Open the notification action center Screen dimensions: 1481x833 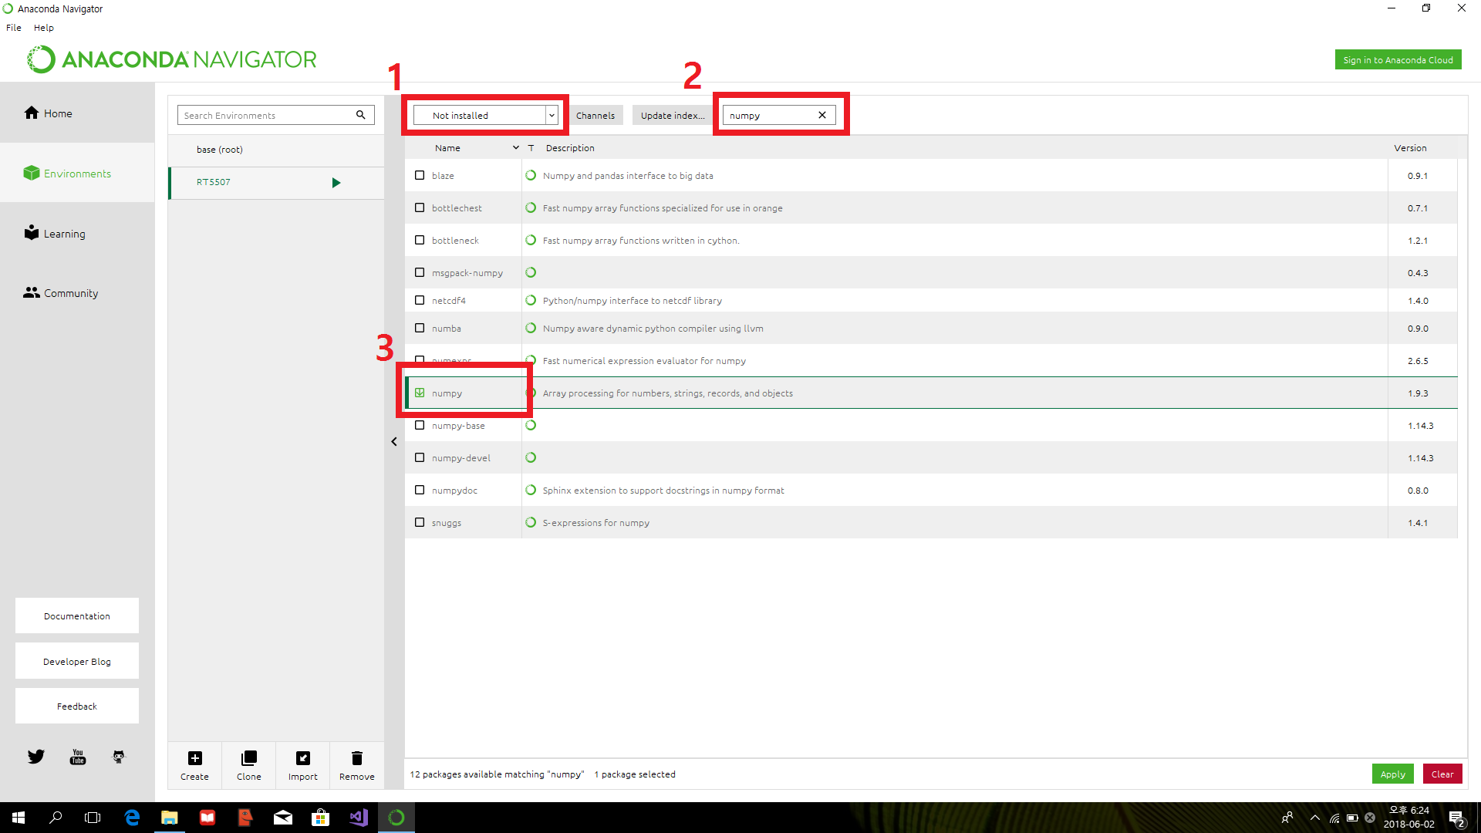click(1456, 818)
